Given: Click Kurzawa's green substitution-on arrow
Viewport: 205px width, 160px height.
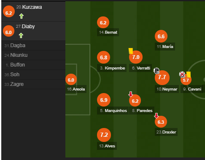Looking at the screenshot, I should [x=22, y=16].
